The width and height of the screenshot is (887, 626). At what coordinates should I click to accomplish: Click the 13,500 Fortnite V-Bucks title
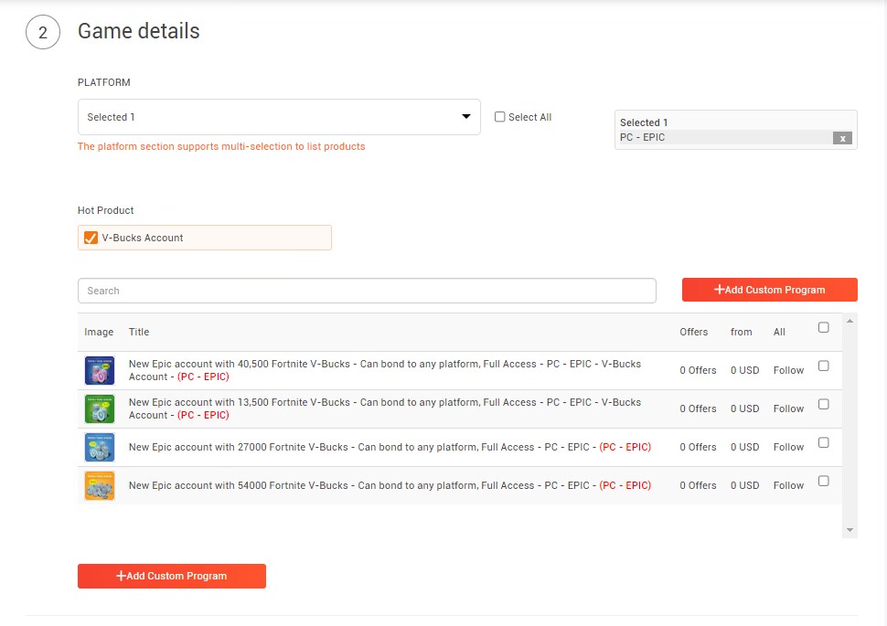click(385, 408)
